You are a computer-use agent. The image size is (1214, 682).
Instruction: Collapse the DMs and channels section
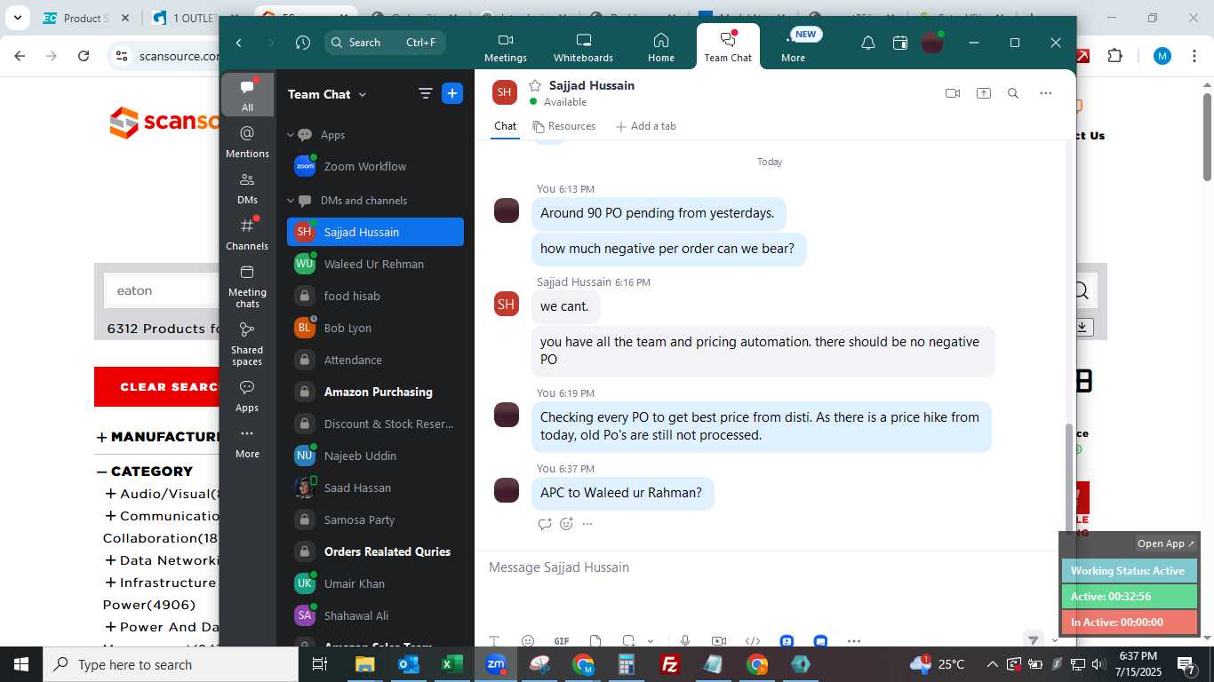point(290,201)
